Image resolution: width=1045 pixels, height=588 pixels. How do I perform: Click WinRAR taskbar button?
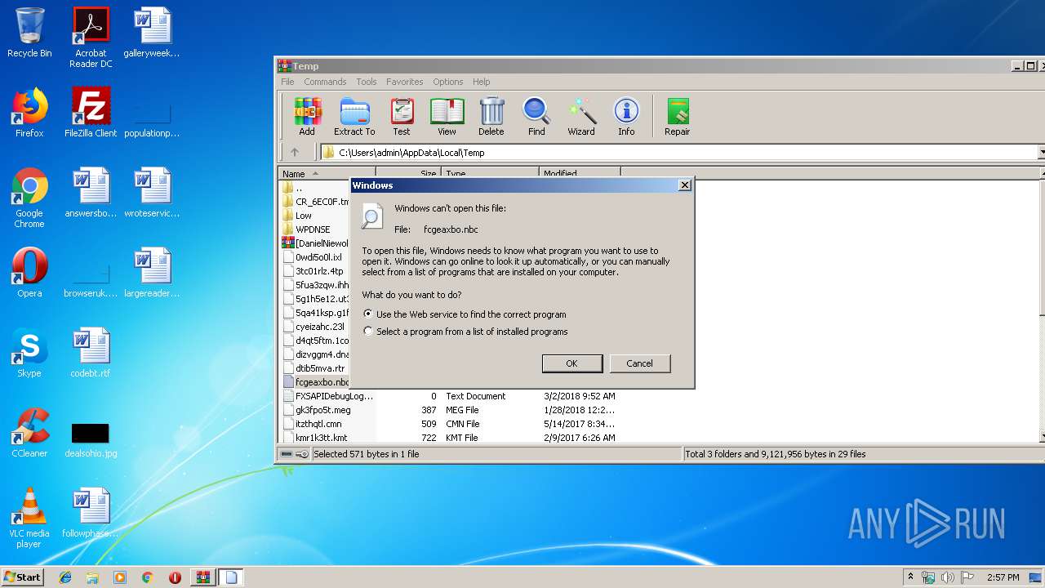(203, 577)
